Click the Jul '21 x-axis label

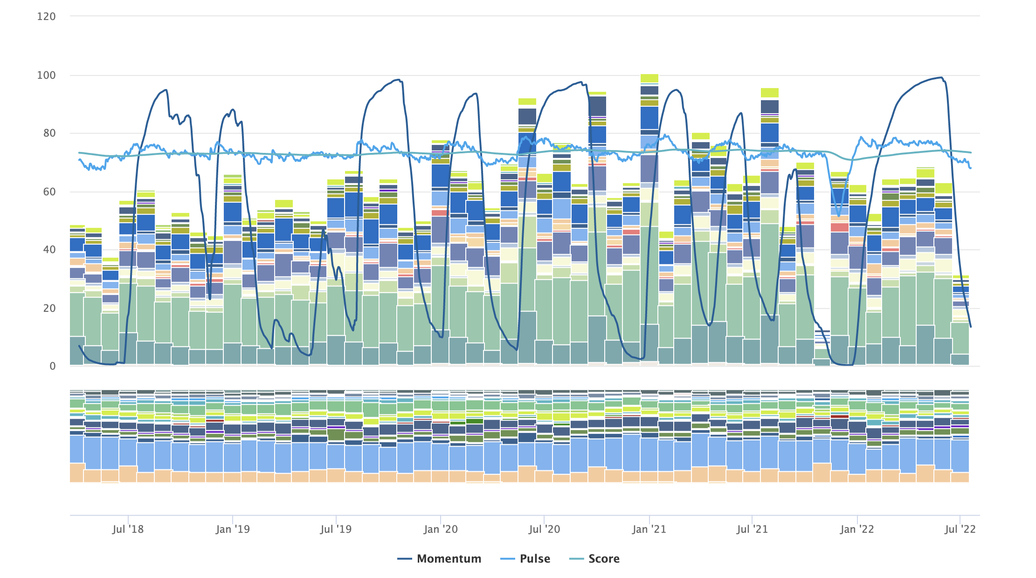[752, 529]
